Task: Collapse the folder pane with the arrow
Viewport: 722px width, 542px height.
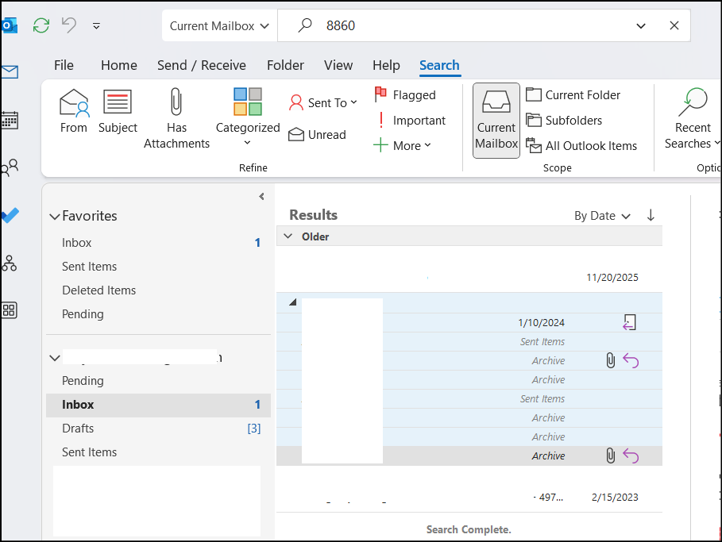Action: [x=261, y=197]
